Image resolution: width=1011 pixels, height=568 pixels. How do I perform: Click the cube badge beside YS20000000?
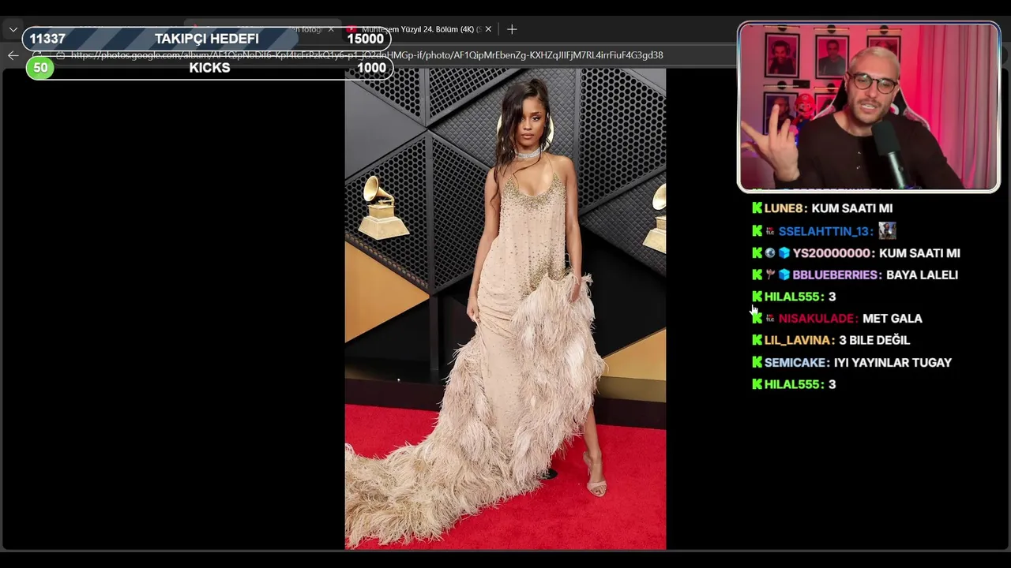point(784,253)
